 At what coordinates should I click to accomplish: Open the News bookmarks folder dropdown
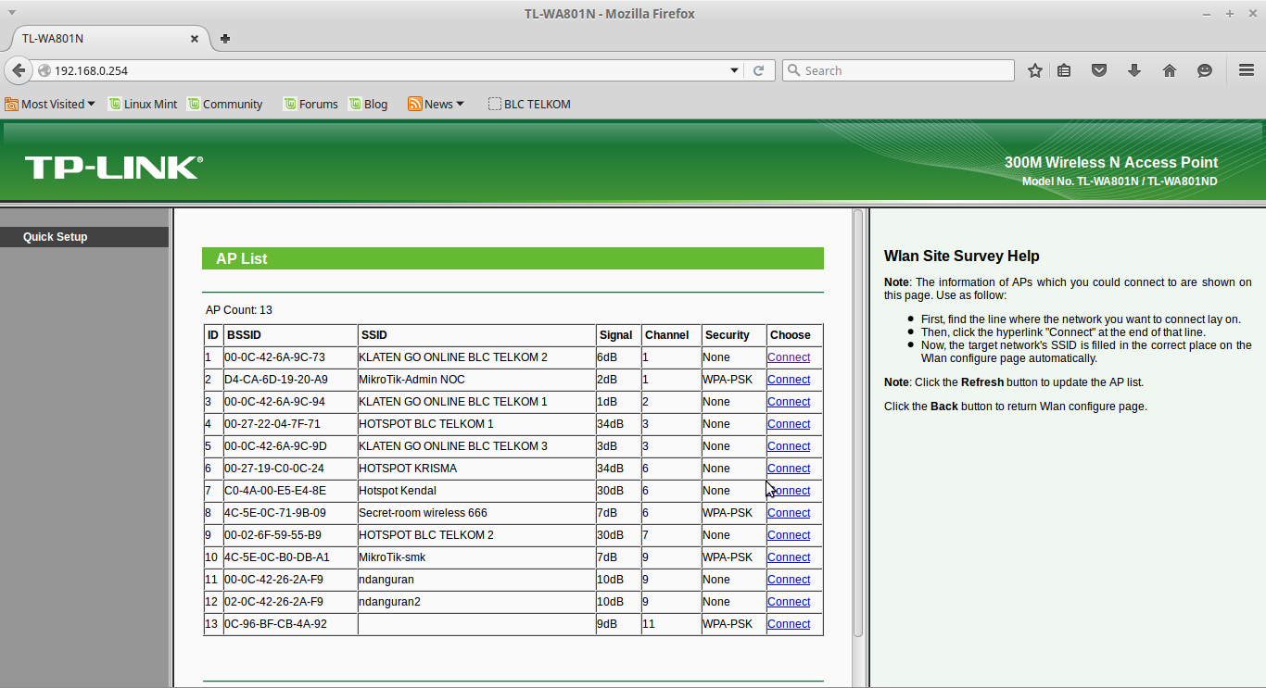coord(436,104)
